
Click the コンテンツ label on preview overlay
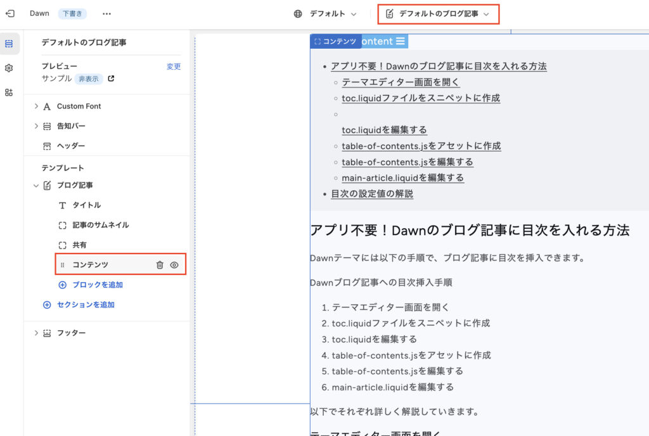click(336, 41)
